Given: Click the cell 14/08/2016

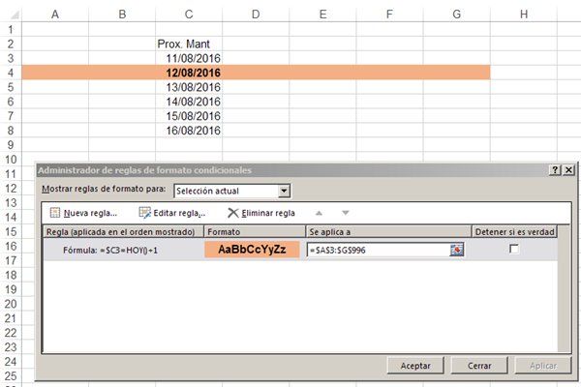Looking at the screenshot, I should click(x=189, y=102).
